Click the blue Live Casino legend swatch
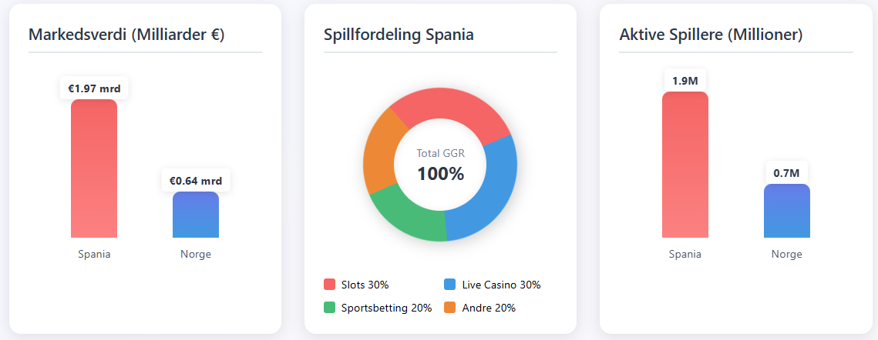This screenshot has height=340, width=878. point(449,285)
